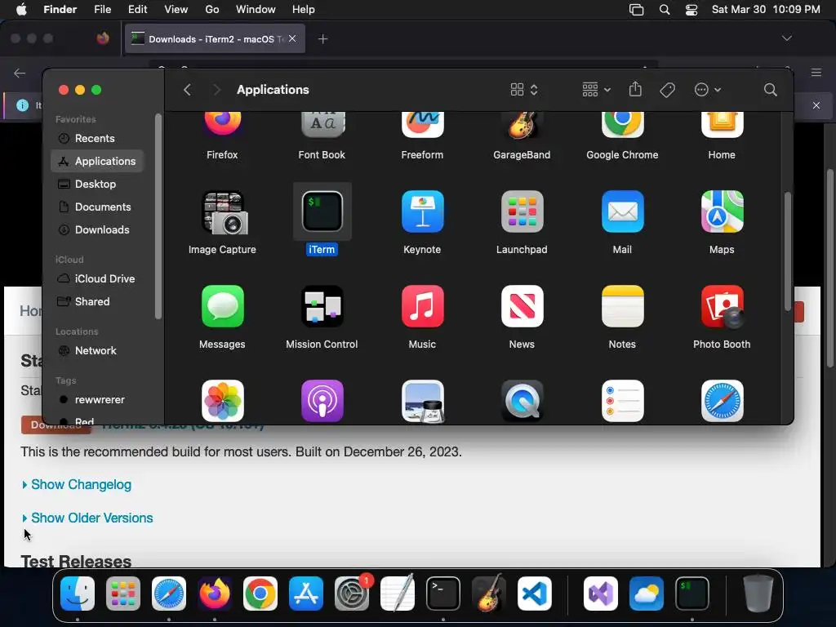Open the Edit menu
This screenshot has height=627, width=836.
(137, 10)
